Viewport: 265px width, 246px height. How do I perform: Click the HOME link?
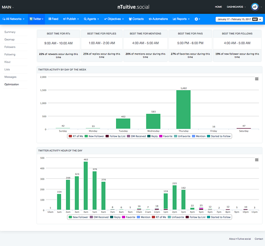(218, 7)
